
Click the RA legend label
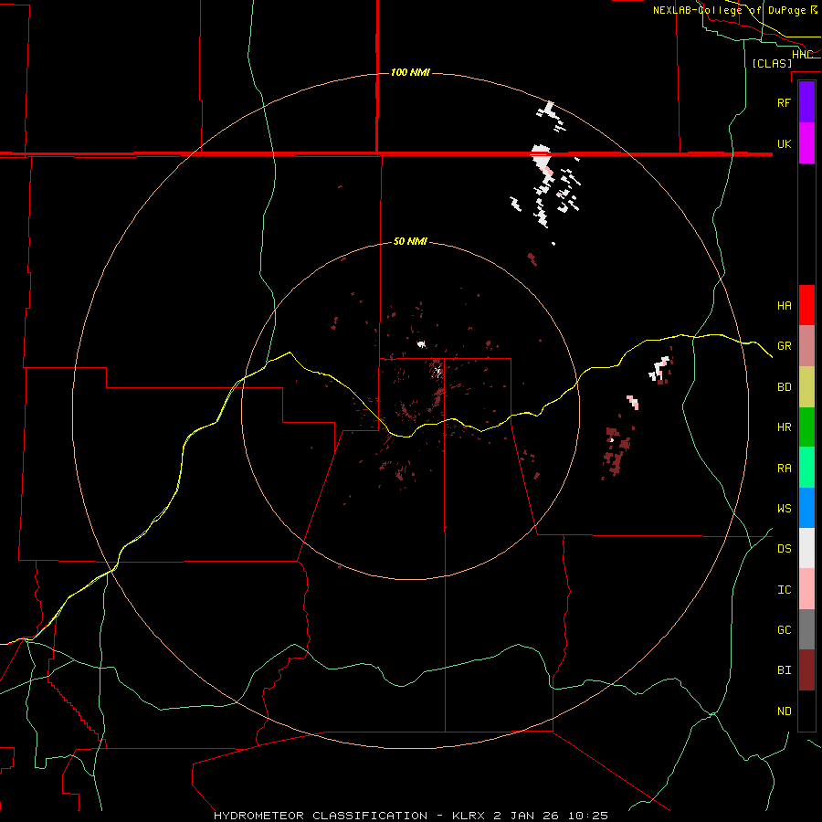[x=784, y=469]
